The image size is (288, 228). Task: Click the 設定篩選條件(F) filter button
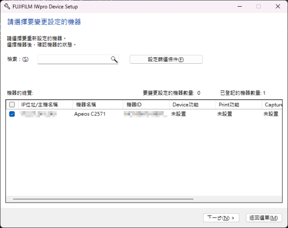tap(166, 59)
